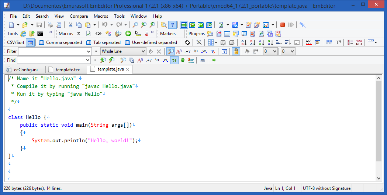
Task: Toggle the Filter toolbar funnel button
Action: tap(173, 25)
